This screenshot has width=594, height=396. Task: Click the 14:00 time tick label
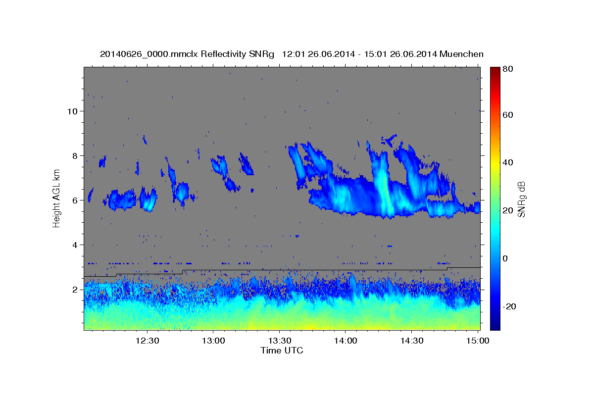(346, 341)
